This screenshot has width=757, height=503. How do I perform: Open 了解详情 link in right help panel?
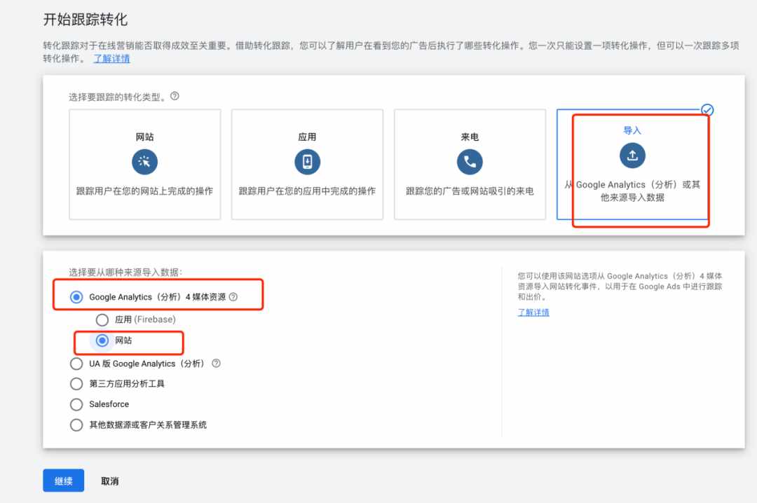(533, 312)
